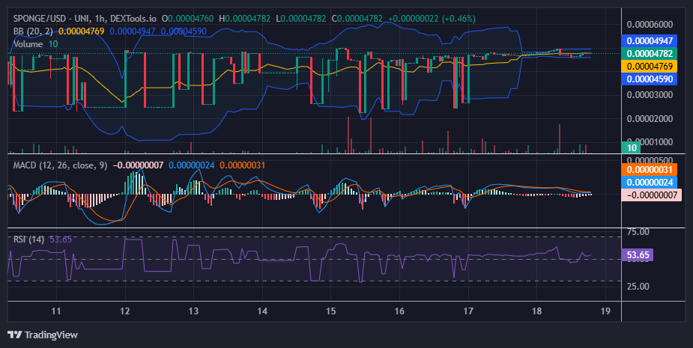Click the MACD (12, 26, close, 9) label

[60, 165]
